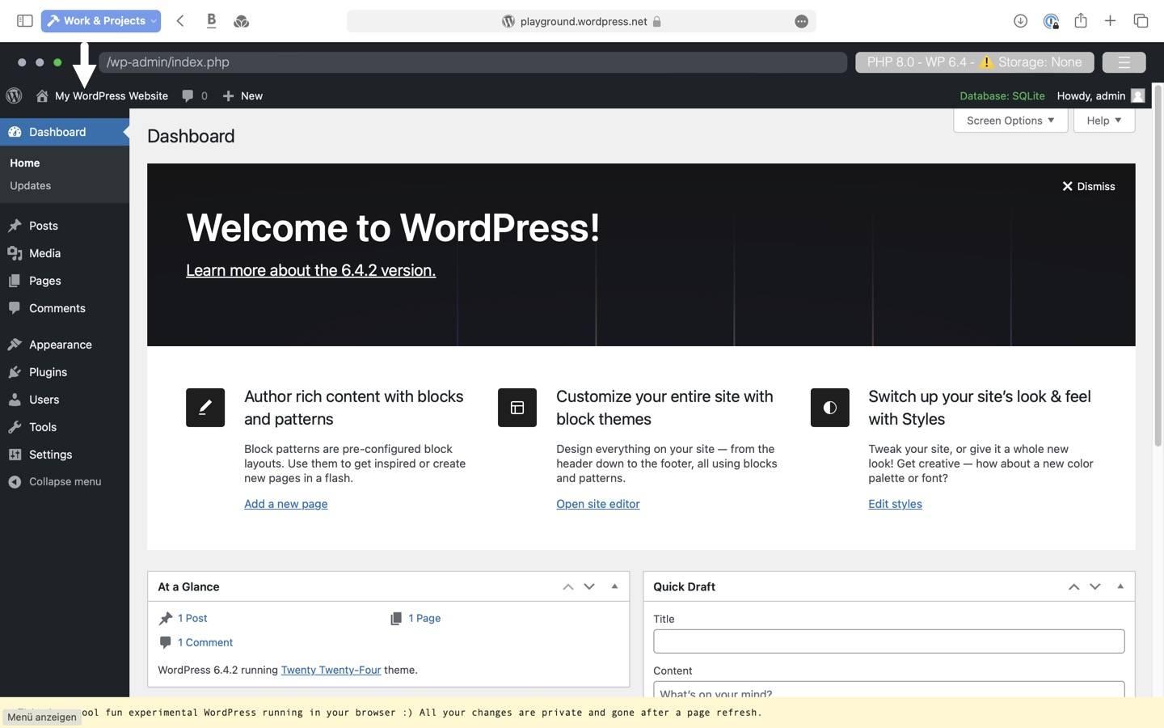Screen dimensions: 1164x728
Task: Expand the Help tab
Action: [1104, 121]
